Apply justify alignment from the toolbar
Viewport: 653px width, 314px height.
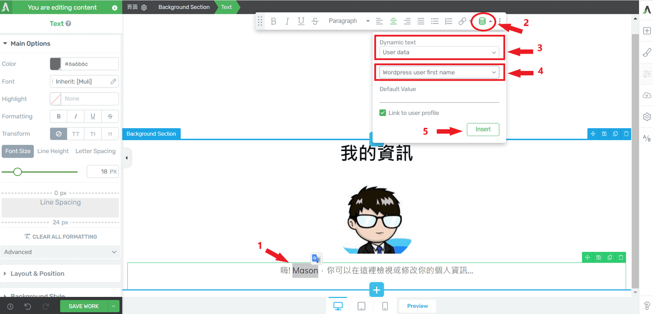[x=421, y=21]
